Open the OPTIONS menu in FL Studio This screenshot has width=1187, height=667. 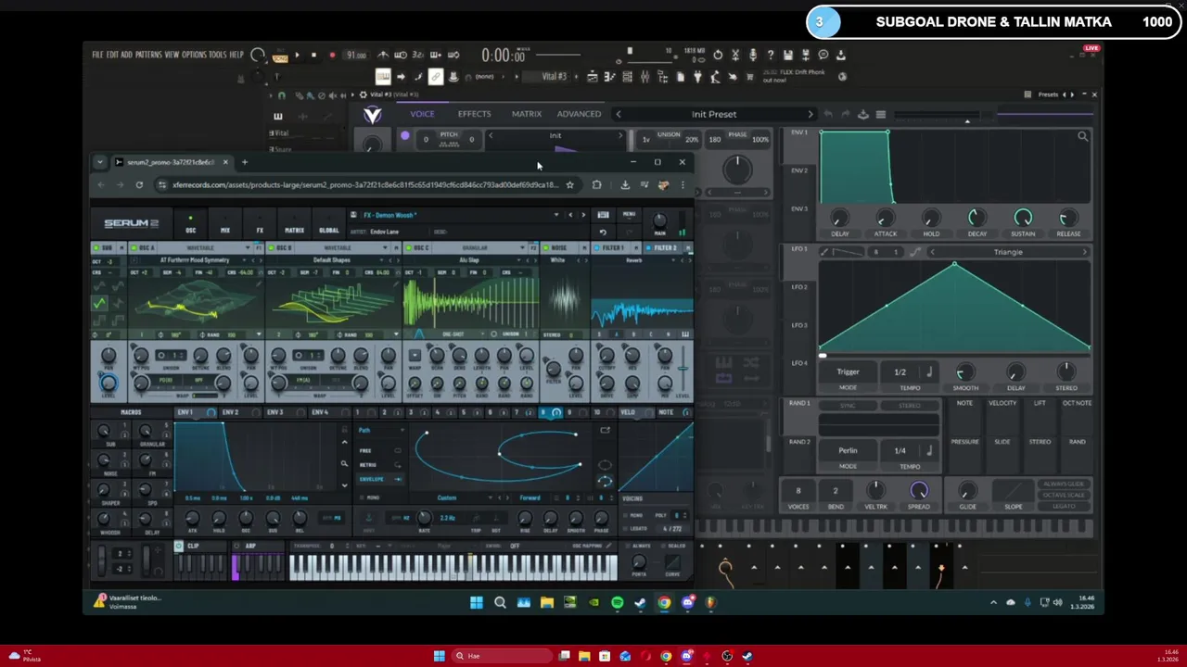tap(195, 55)
